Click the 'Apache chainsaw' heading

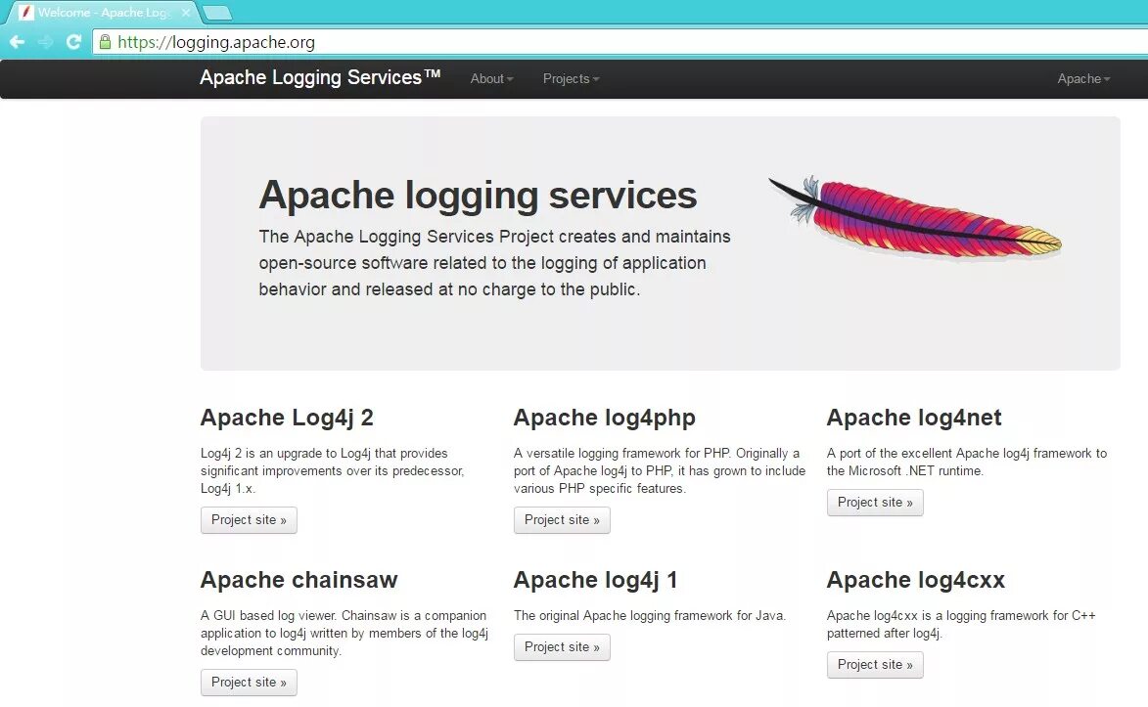(298, 581)
